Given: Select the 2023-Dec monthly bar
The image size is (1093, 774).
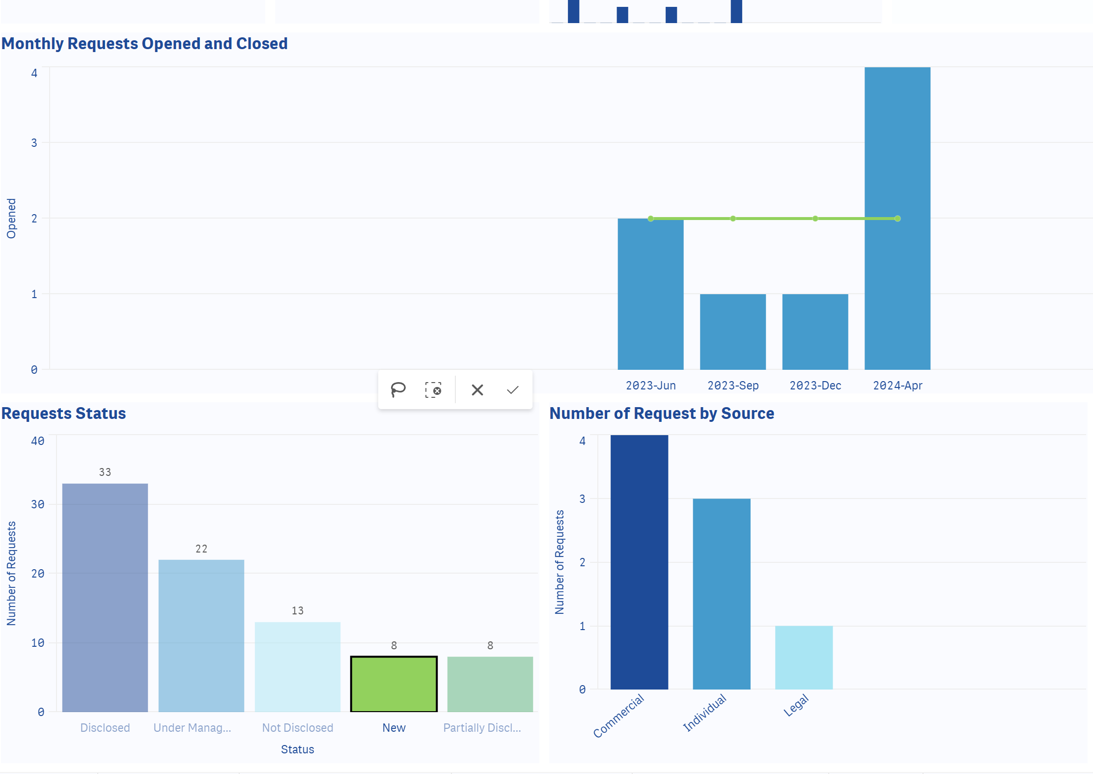Looking at the screenshot, I should click(815, 332).
